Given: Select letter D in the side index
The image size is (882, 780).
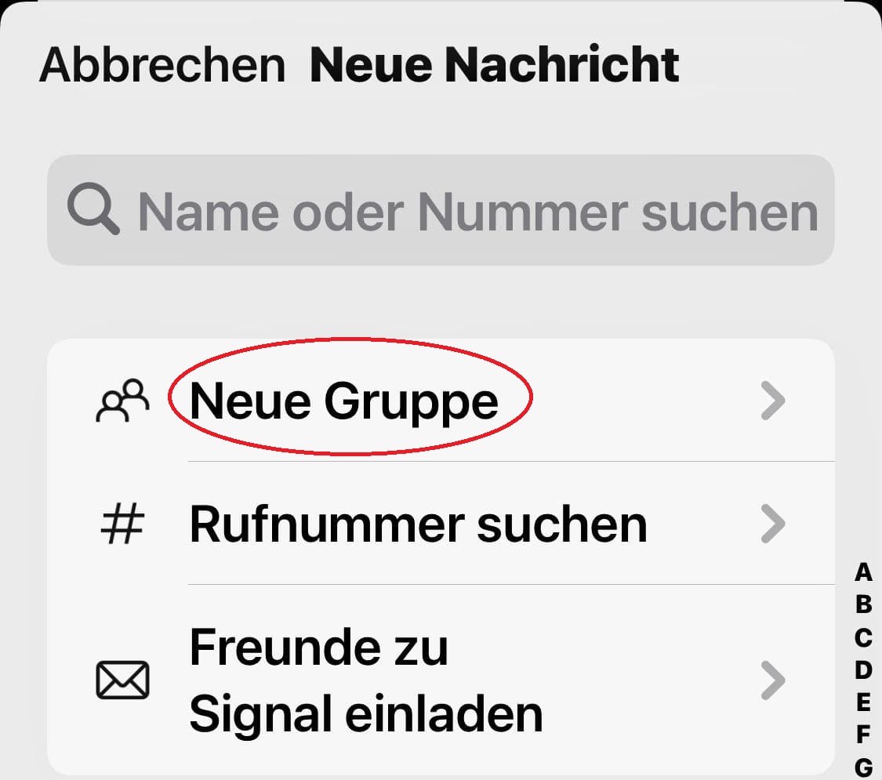Looking at the screenshot, I should [x=862, y=673].
